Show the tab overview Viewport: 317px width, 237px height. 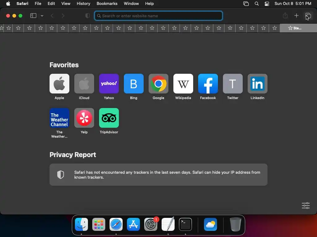pos(308,15)
